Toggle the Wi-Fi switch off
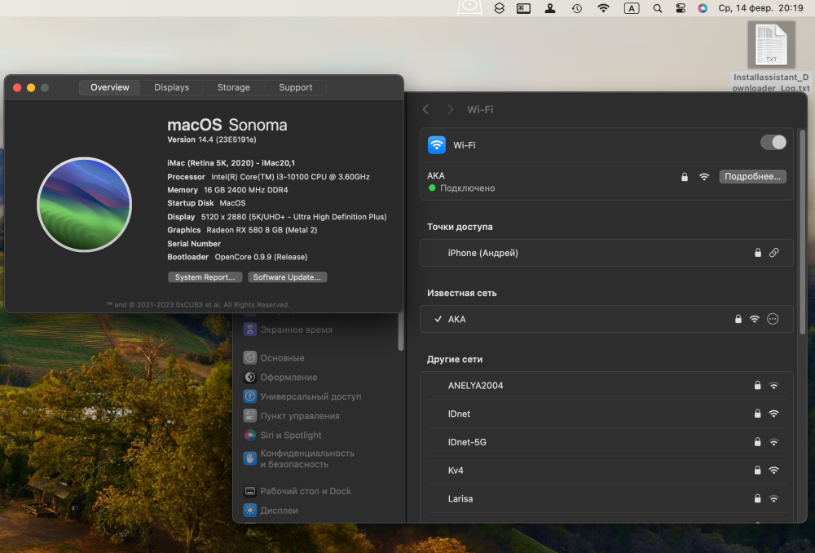Image resolution: width=815 pixels, height=553 pixels. [x=773, y=143]
